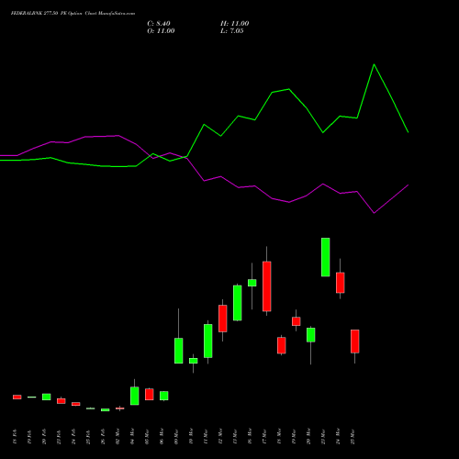The height and width of the screenshot is (459, 459).
Task: Select the green candlestick above 13 Mar
Action: coord(238,303)
